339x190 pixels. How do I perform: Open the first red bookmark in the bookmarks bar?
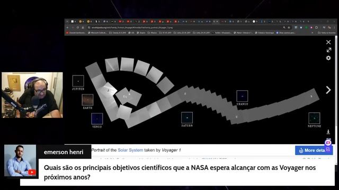click(75, 33)
